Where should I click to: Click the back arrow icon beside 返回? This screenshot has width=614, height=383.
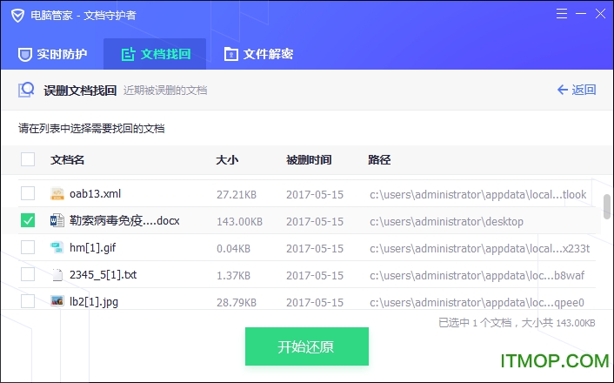[563, 90]
